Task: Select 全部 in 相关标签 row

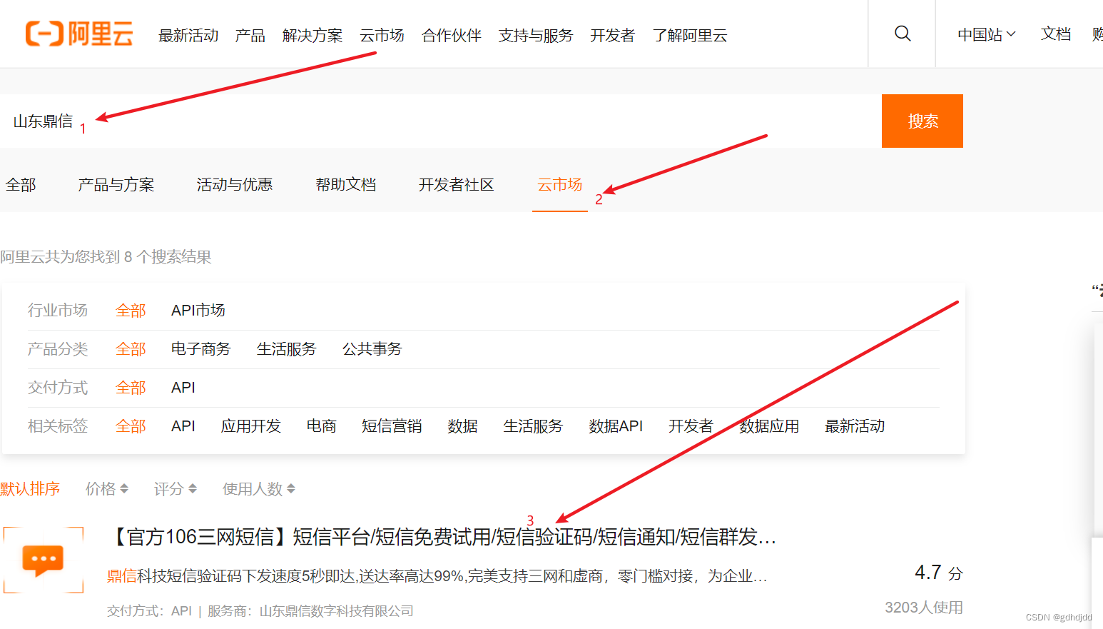Action: (x=131, y=426)
